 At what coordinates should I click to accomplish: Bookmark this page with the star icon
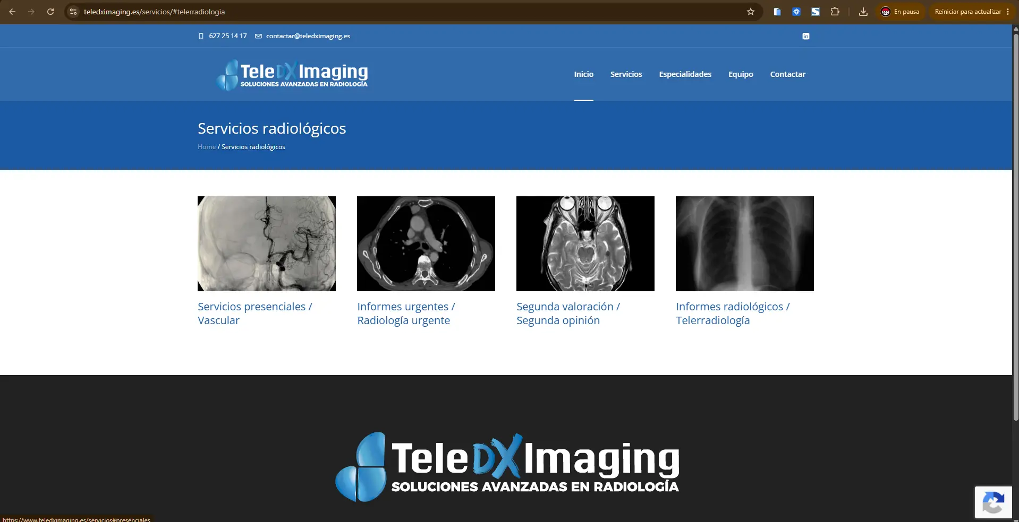point(751,12)
